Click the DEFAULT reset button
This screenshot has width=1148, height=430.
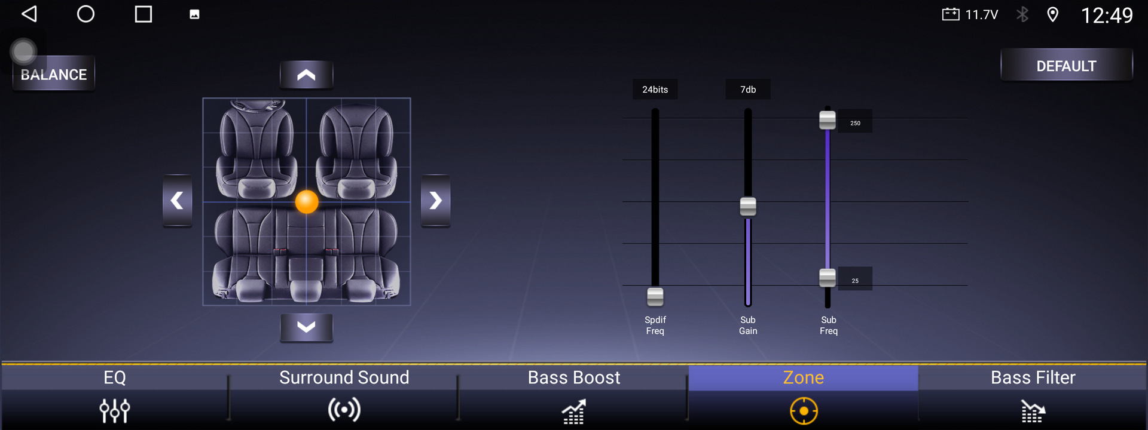(x=1067, y=65)
